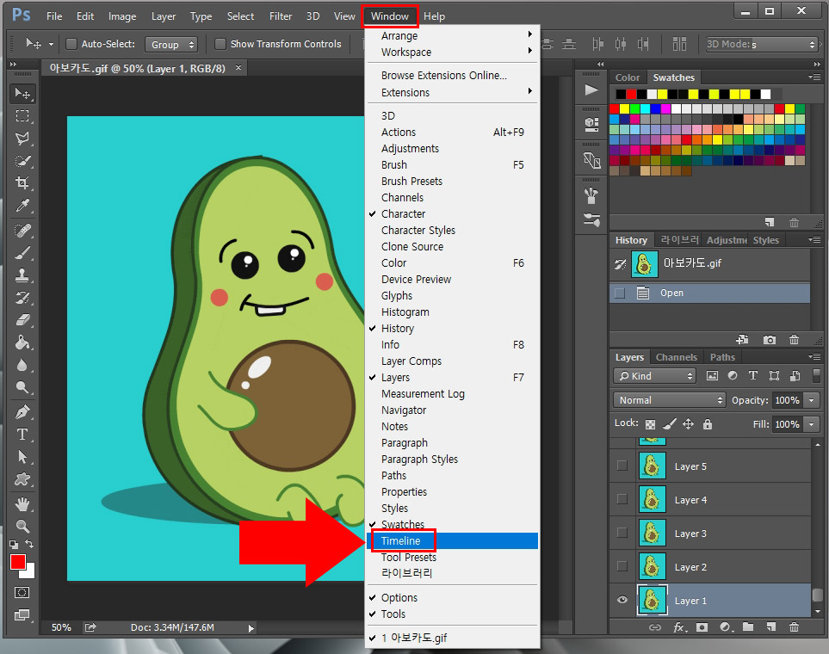The height and width of the screenshot is (654, 829).
Task: Select the Pen tool
Action: [x=22, y=412]
